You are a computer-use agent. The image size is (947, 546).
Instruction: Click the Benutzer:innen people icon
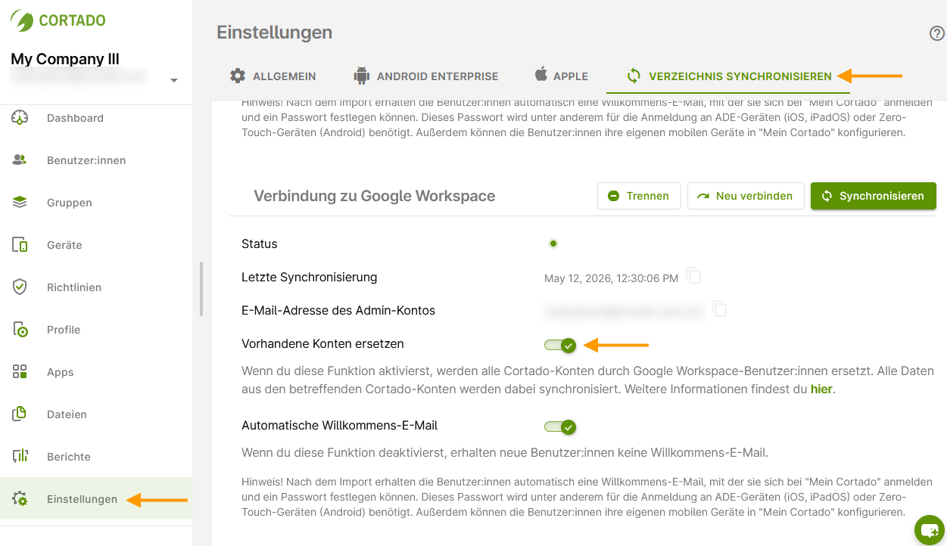point(20,160)
